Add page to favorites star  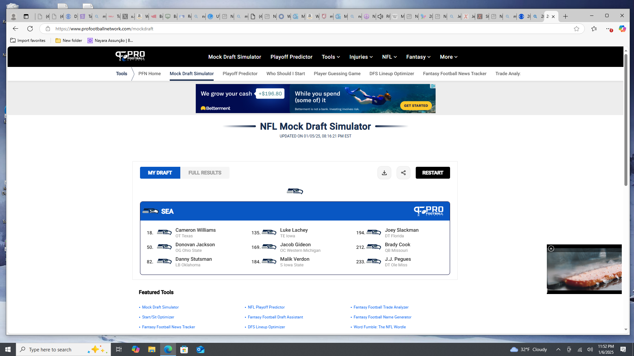coord(577,29)
